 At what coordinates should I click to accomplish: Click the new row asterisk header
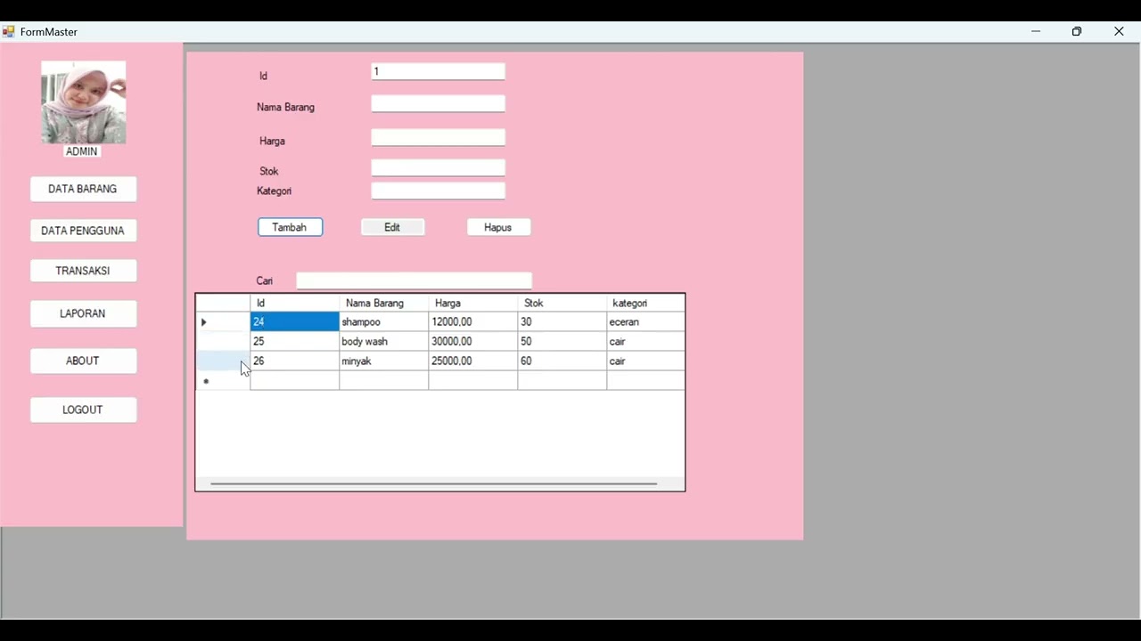[223, 381]
